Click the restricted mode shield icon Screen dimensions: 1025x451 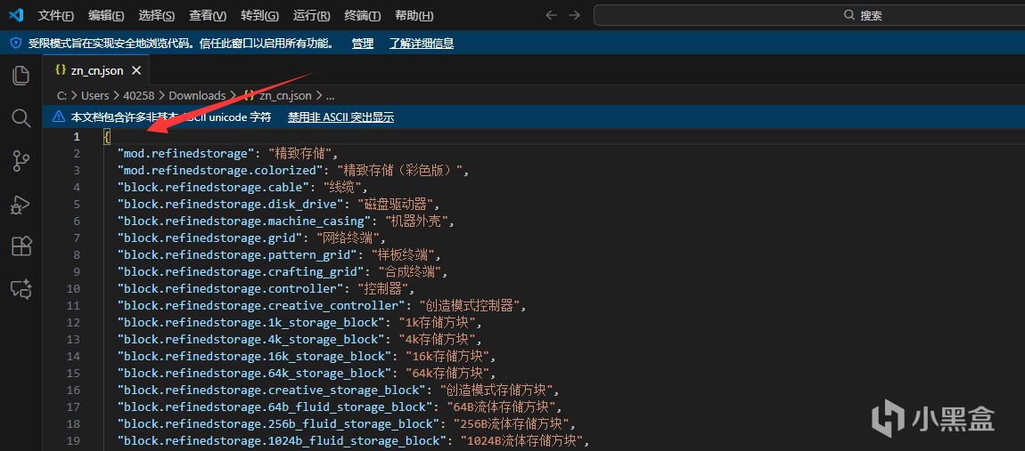[x=17, y=44]
